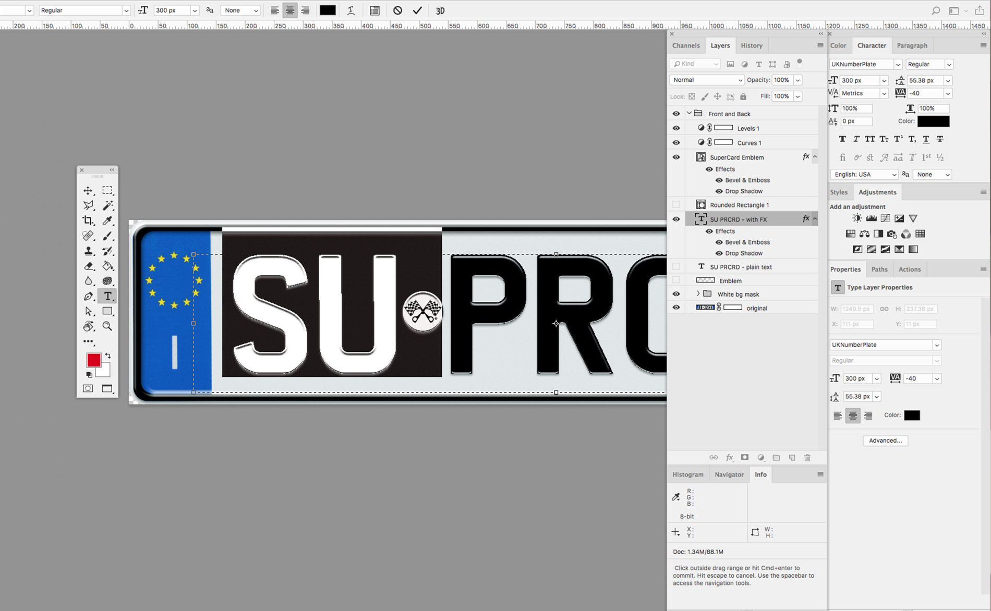Hide the Drop Shadow effect under SuperCard Emblem
The width and height of the screenshot is (991, 611).
click(x=719, y=191)
